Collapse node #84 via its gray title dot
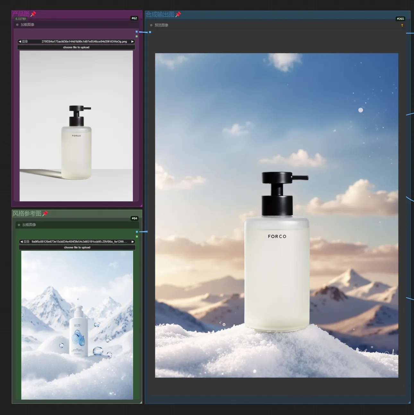 (19, 225)
